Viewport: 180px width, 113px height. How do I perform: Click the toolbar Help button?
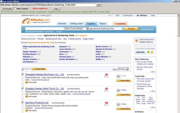[x=56, y=9]
